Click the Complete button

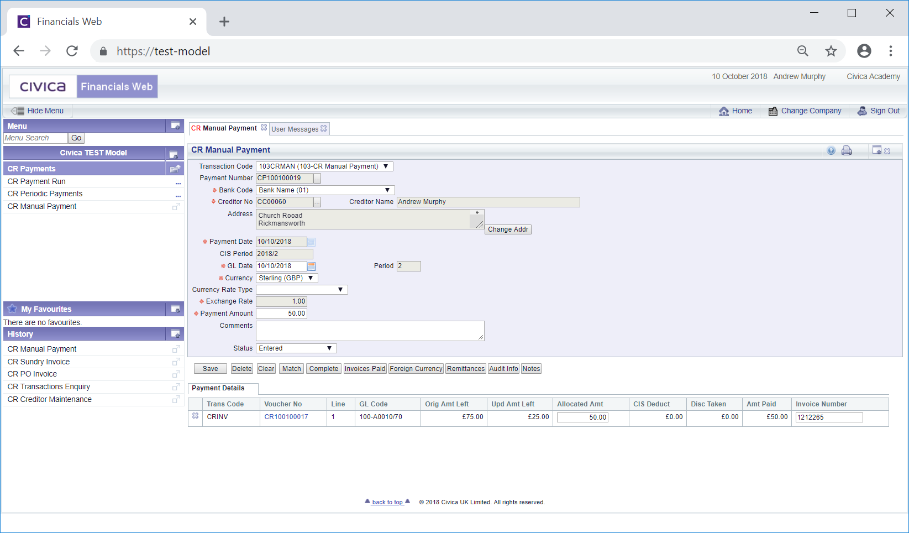[324, 369]
